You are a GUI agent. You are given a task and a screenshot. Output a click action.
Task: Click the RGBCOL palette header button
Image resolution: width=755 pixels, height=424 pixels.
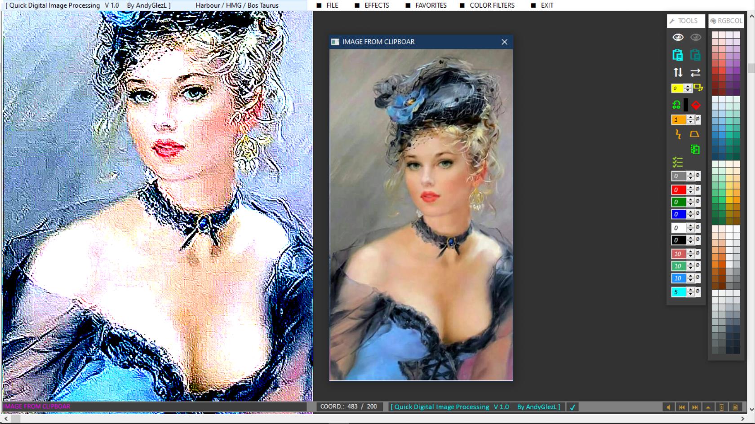(726, 21)
